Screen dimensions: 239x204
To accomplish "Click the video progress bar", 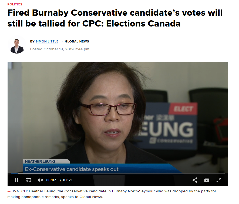I will click(118, 173).
